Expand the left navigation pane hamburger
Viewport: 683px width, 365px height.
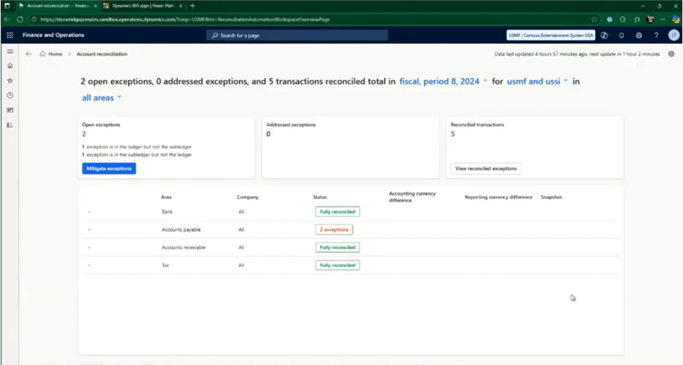point(9,52)
